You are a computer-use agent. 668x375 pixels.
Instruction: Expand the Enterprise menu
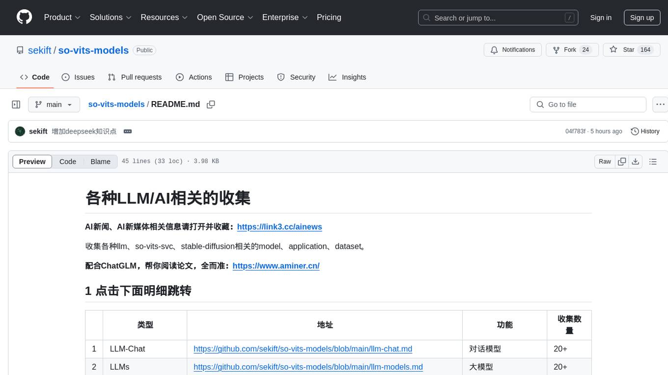coord(285,17)
